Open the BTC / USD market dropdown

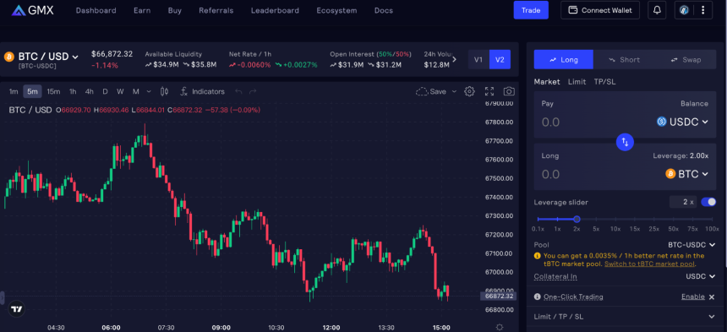tap(48, 57)
